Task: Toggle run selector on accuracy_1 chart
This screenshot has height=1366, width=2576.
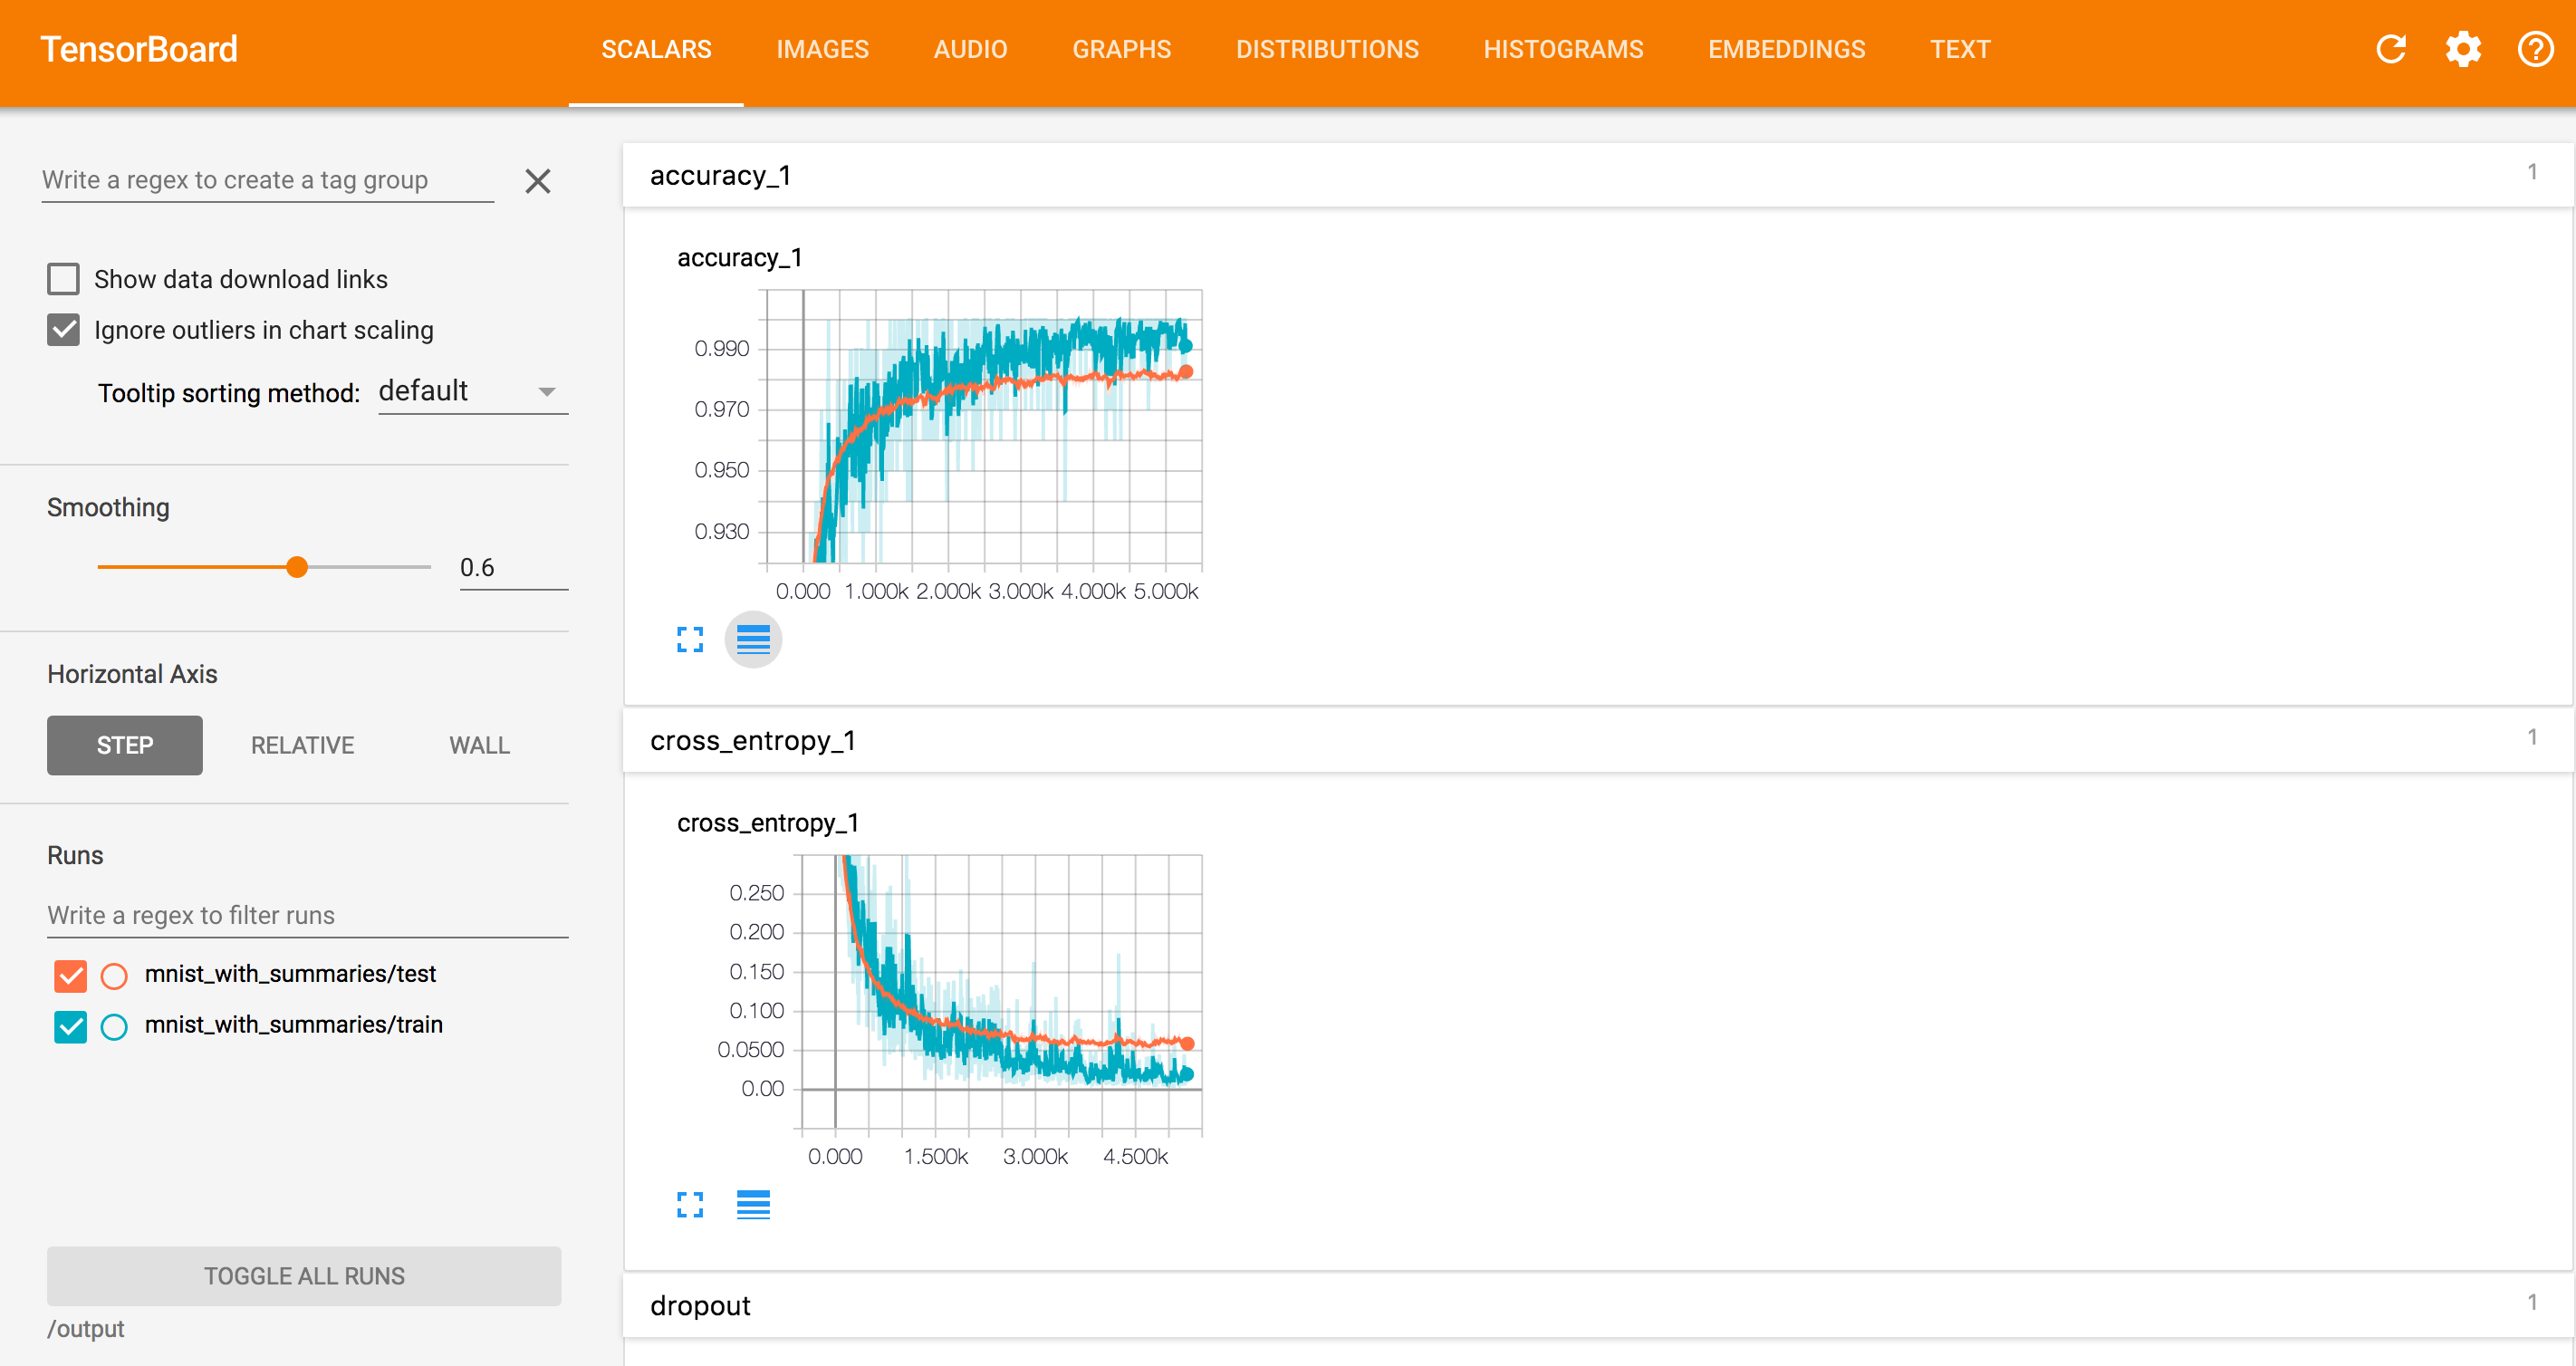Action: 752,640
